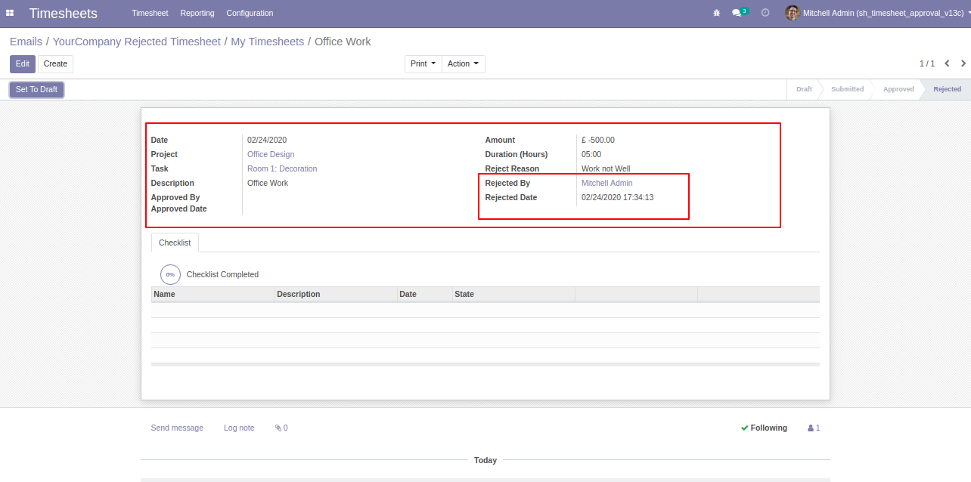Click the Timesheets app title
Viewport: 971px width, 482px height.
pyautogui.click(x=64, y=13)
